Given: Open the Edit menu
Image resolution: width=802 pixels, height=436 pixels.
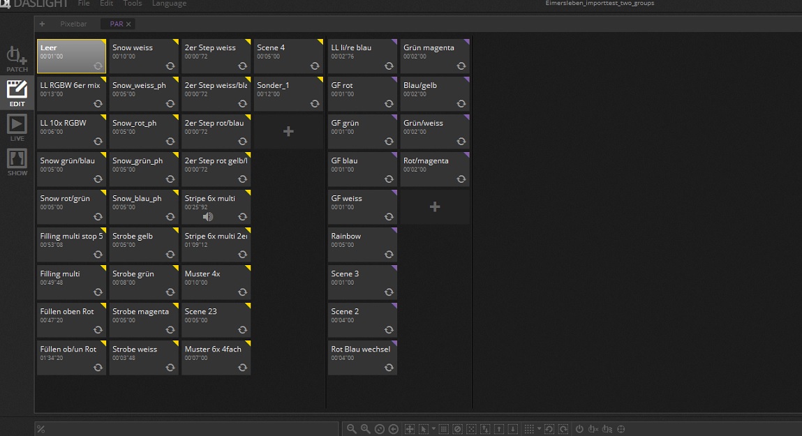Looking at the screenshot, I should click(106, 3).
